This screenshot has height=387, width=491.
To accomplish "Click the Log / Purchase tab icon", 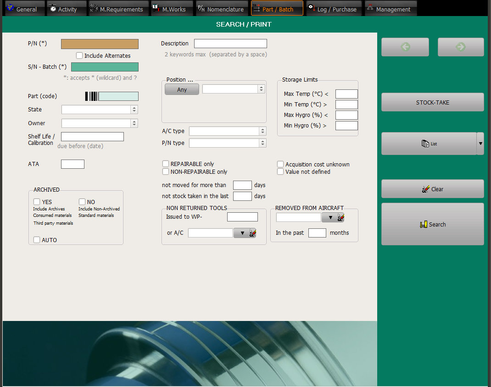I will (x=311, y=8).
